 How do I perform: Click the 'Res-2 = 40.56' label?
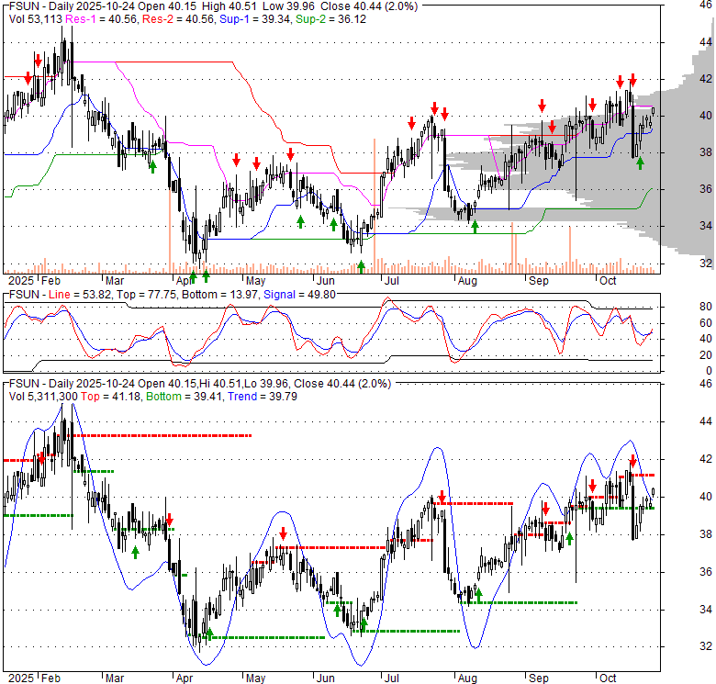click(178, 19)
